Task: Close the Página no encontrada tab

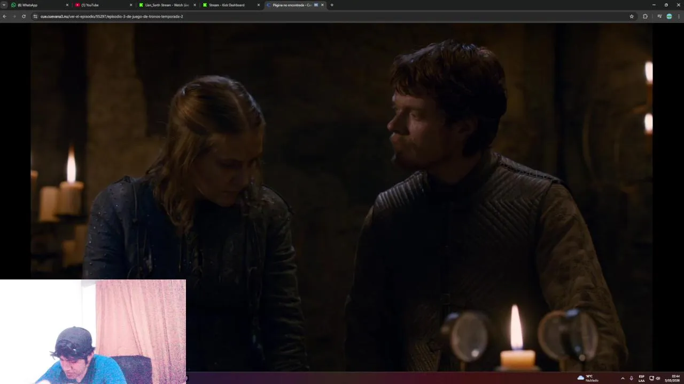Action: (x=322, y=5)
